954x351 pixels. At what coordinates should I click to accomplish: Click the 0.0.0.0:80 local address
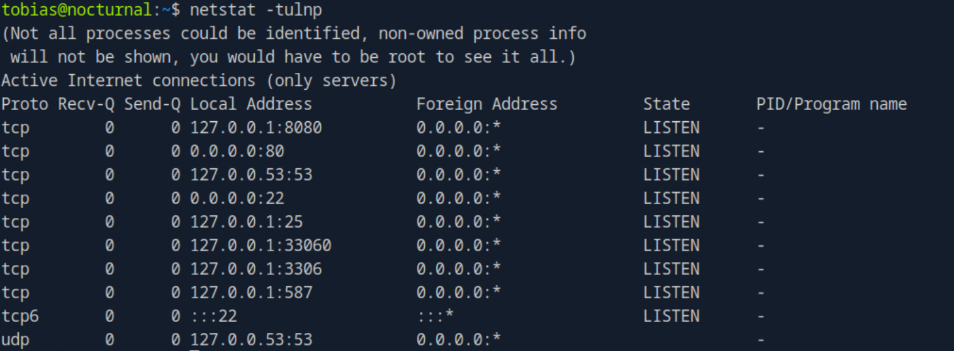[x=237, y=151]
